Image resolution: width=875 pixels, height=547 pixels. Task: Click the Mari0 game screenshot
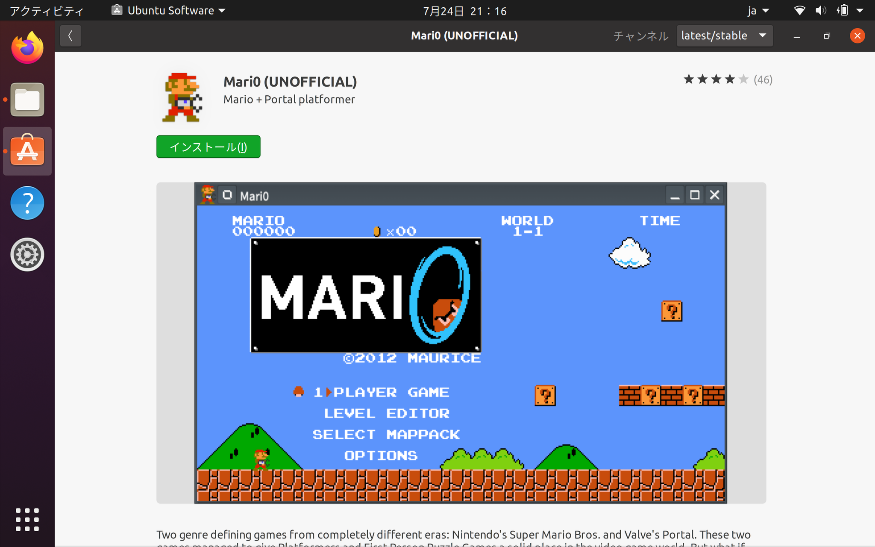(461, 343)
